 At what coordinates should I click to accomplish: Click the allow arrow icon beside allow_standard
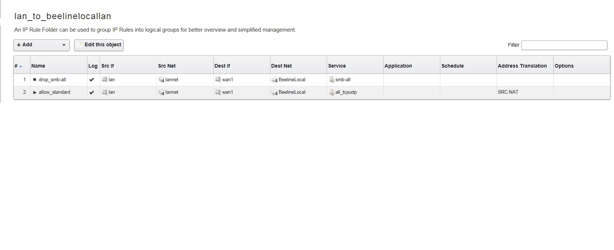[35, 92]
